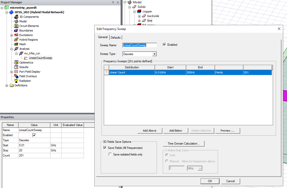Open the MHz unit dropdown
287x188 pixels.
tap(200, 168)
